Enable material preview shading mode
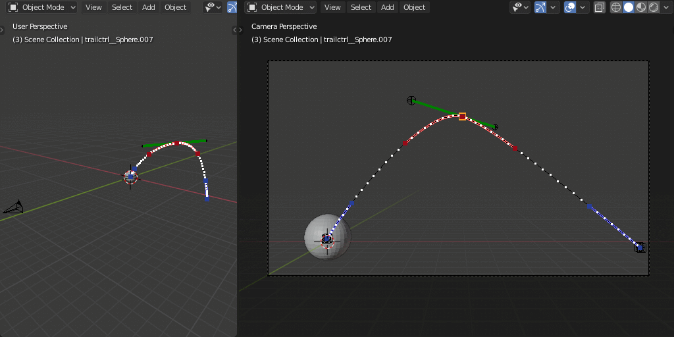 pyautogui.click(x=641, y=7)
